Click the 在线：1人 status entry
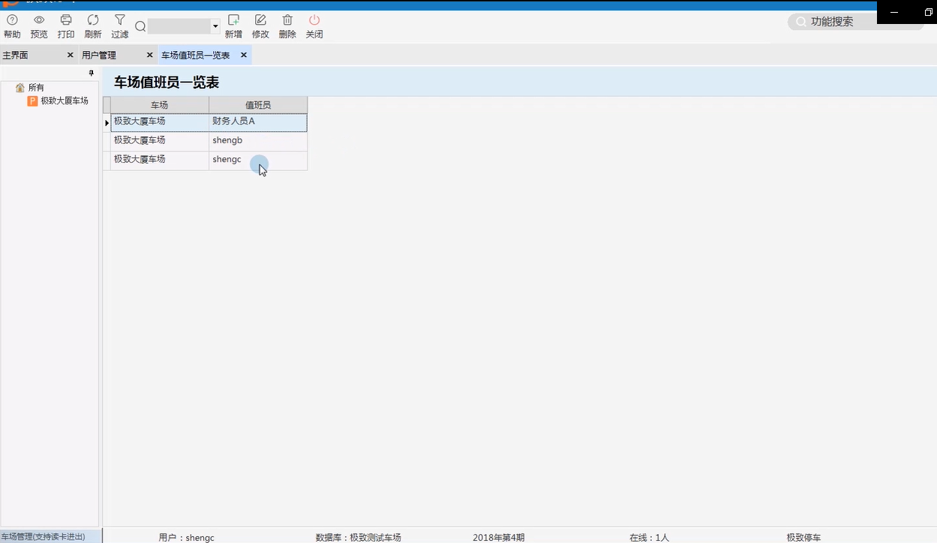This screenshot has width=937, height=543. coord(650,538)
